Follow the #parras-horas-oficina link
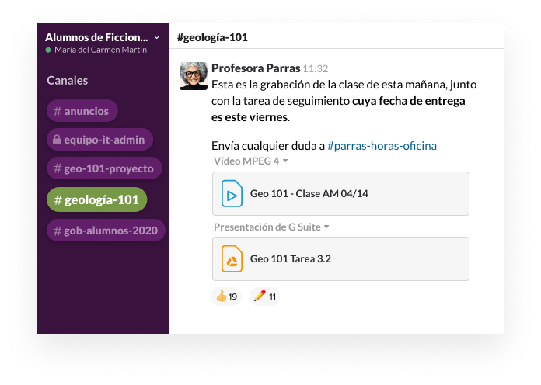Viewport: 541px width, 385px height. (x=382, y=145)
